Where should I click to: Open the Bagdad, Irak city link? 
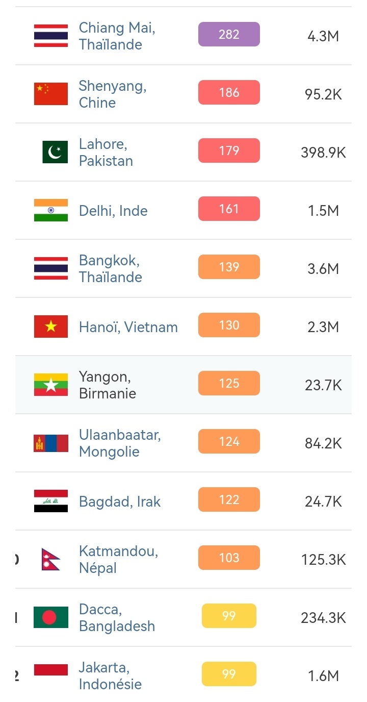[119, 502]
